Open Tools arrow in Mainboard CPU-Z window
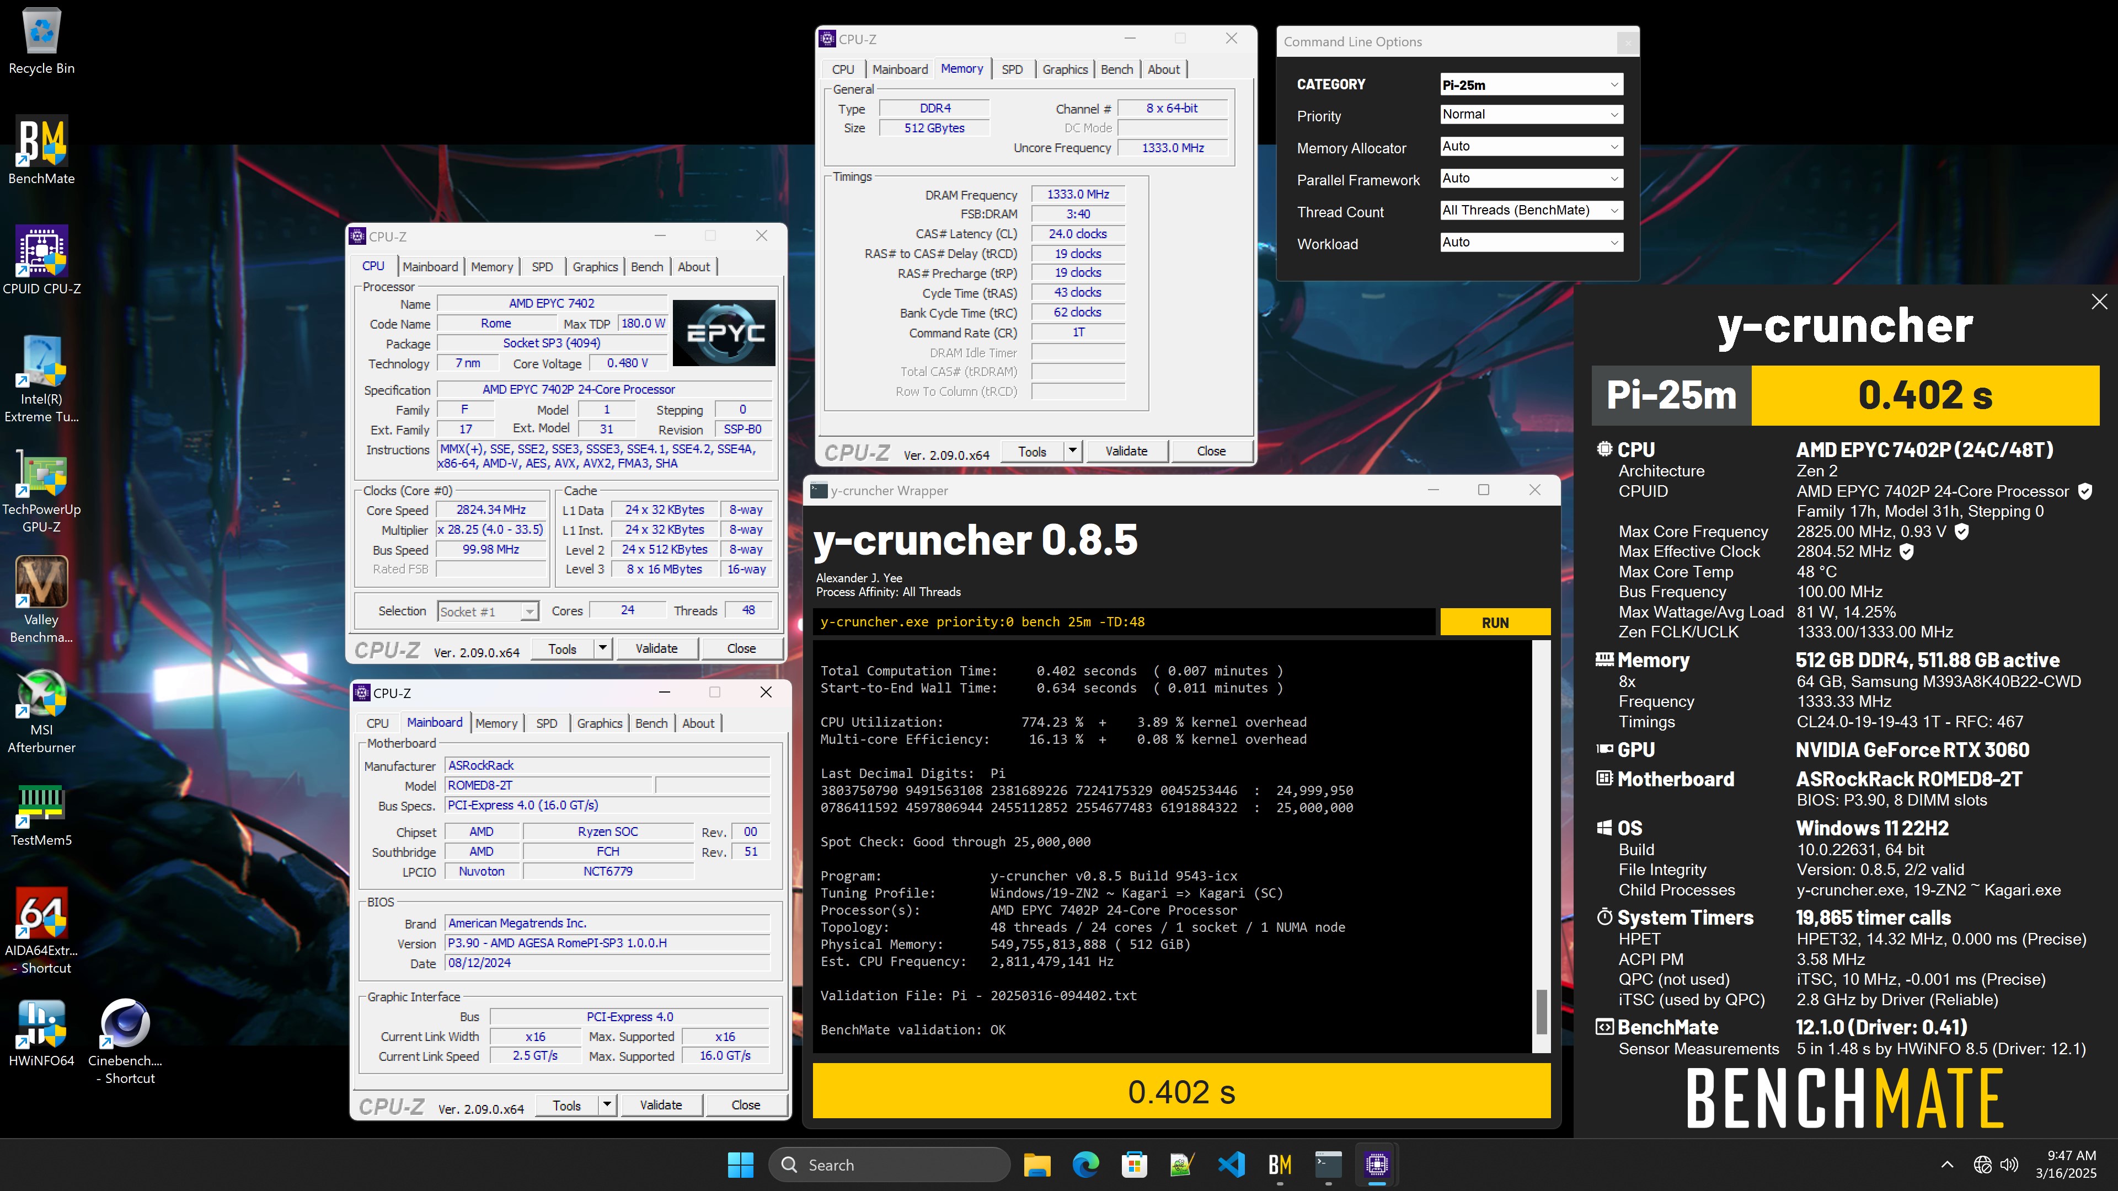This screenshot has height=1191, width=2118. tap(607, 1104)
